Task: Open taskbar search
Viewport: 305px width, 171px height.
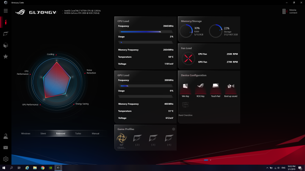Action: tap(11, 168)
